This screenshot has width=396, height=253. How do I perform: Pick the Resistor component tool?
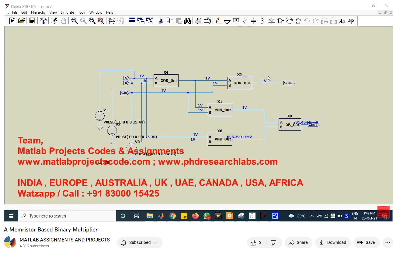coord(245,21)
